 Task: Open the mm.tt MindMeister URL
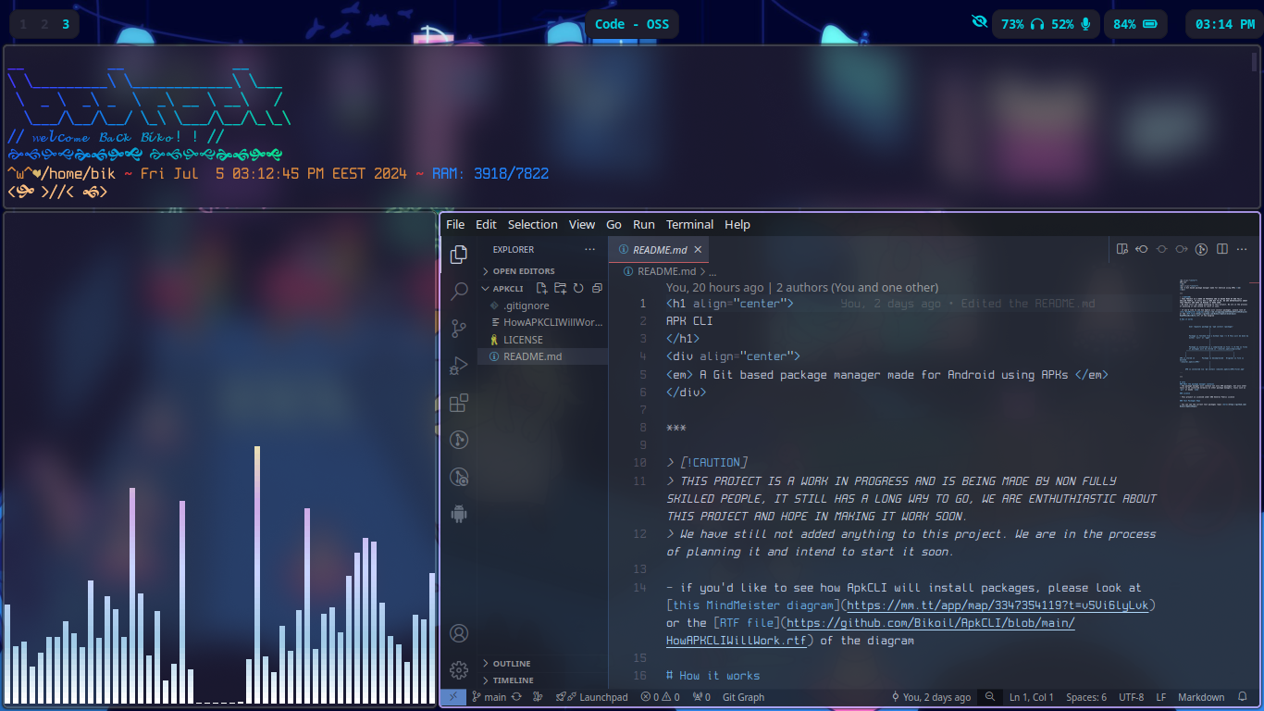[x=998, y=605]
